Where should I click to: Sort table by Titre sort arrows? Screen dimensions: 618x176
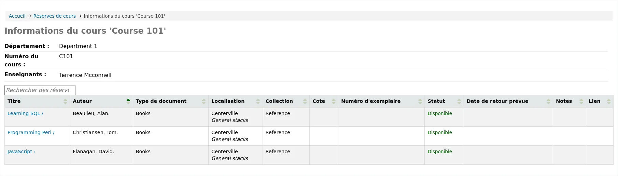click(65, 101)
